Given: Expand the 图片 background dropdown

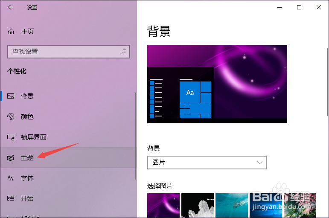Looking at the screenshot, I should point(207,163).
